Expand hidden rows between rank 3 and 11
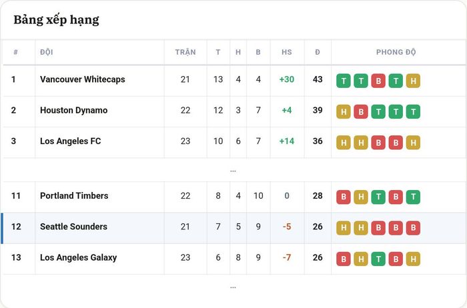This screenshot has width=467, height=308. (x=233, y=171)
